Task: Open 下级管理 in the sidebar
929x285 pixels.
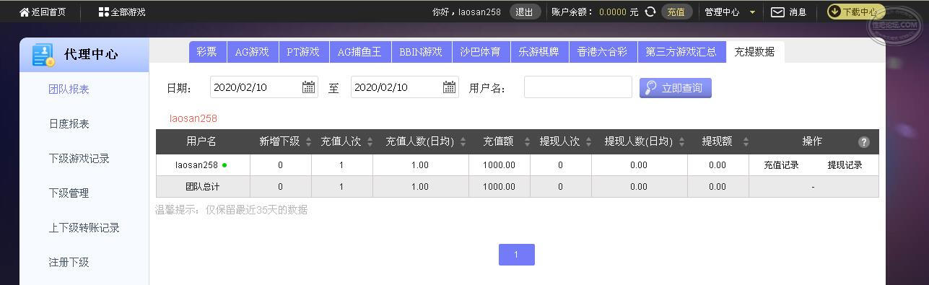Action: tap(69, 193)
